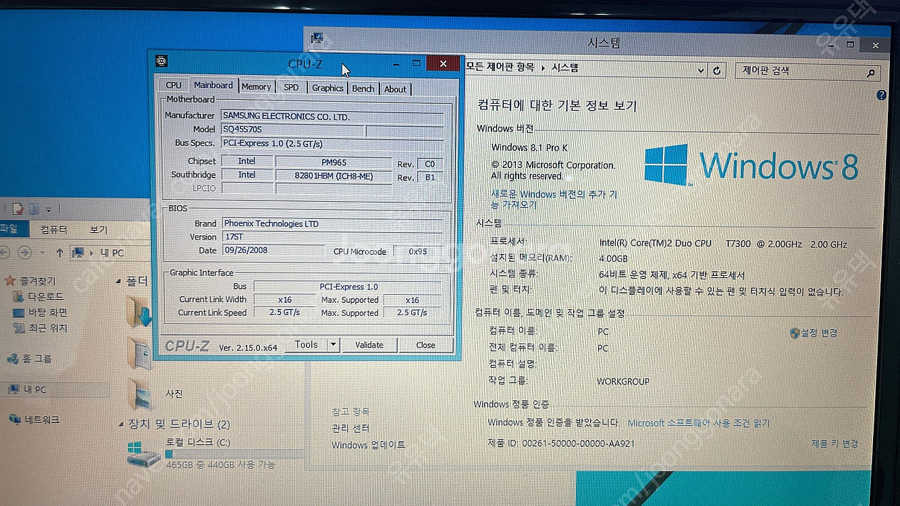
Task: Click the Documents folder icon under 폴더
Action: coord(140,353)
